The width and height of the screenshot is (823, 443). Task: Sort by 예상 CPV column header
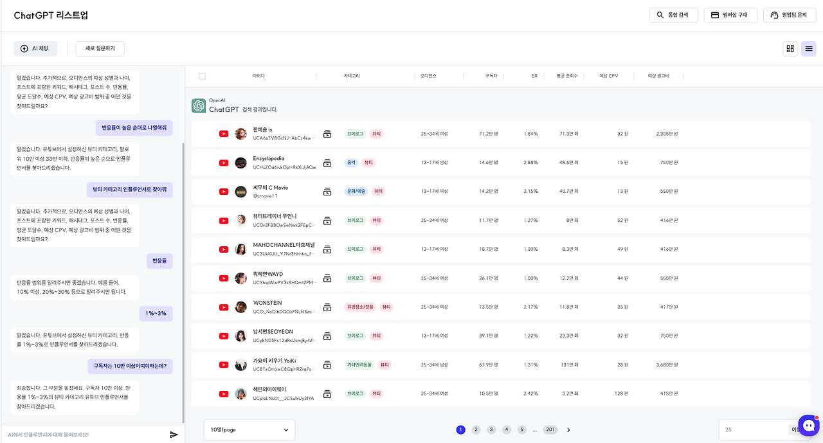click(608, 76)
